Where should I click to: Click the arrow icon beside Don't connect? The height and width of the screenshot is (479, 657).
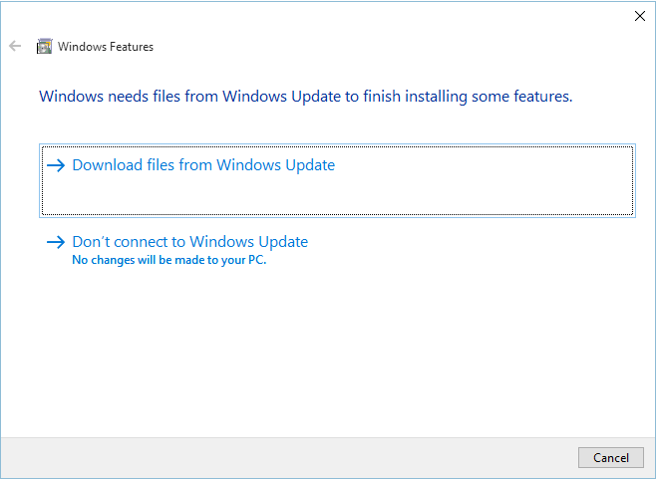[x=56, y=242]
